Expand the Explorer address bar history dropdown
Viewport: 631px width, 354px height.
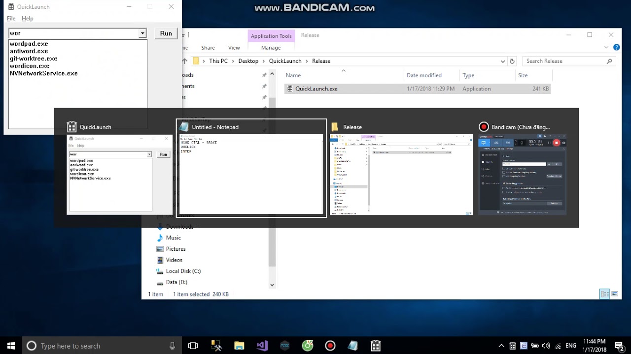pyautogui.click(x=503, y=61)
